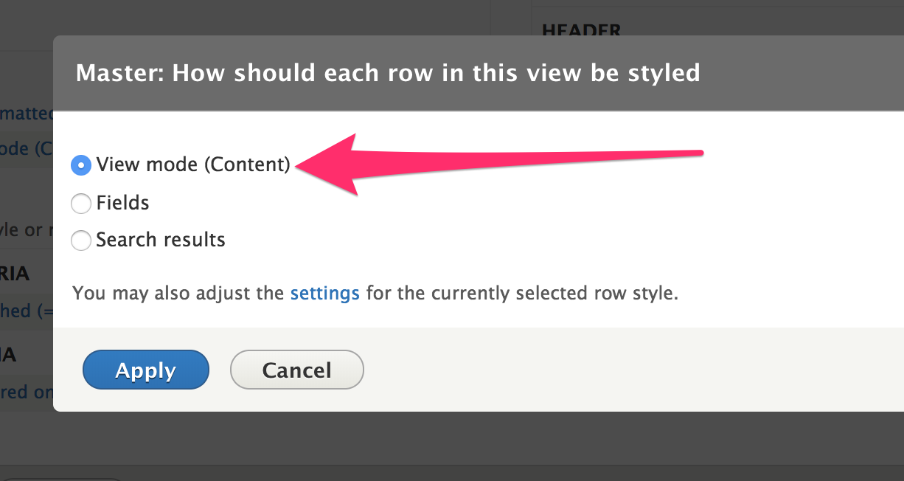The height and width of the screenshot is (481, 904).
Task: Click the dimmed "Unformatted" link behind the dialog
Action: [x=24, y=113]
